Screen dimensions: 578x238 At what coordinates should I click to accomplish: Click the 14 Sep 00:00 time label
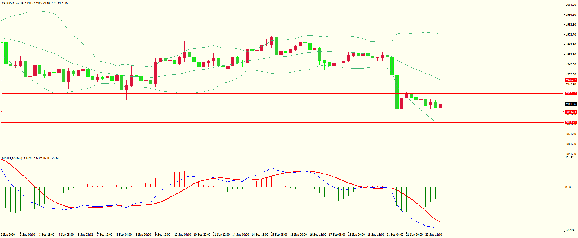(240, 234)
